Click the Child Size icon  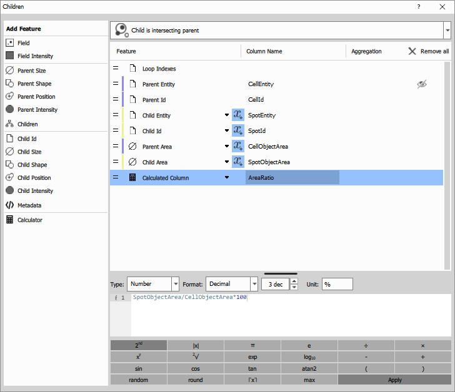9,152
